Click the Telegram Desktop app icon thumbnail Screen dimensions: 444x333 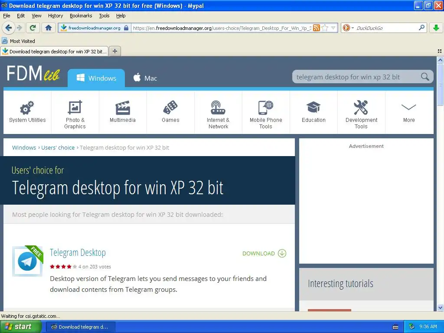tap(27, 261)
